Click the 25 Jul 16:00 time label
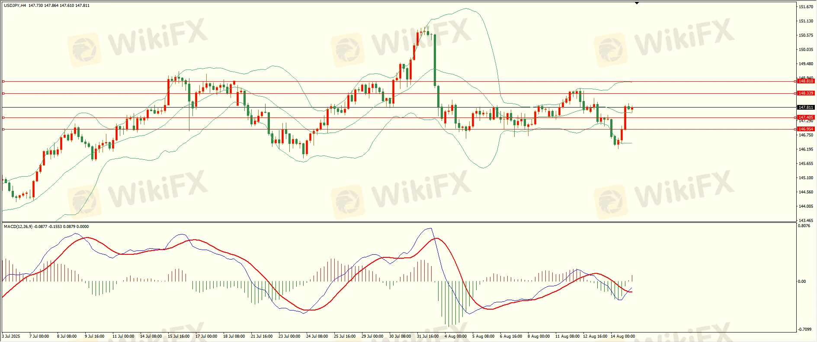This screenshot has width=817, height=342. [x=345, y=336]
